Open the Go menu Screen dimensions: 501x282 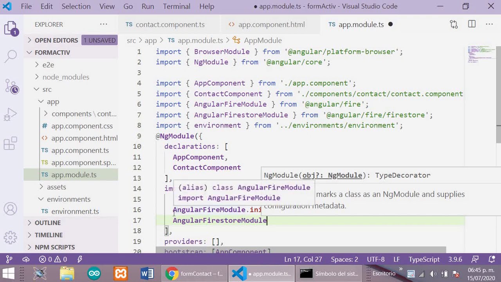[x=128, y=6]
